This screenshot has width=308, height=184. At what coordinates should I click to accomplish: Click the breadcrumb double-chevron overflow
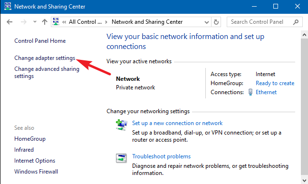64,22
